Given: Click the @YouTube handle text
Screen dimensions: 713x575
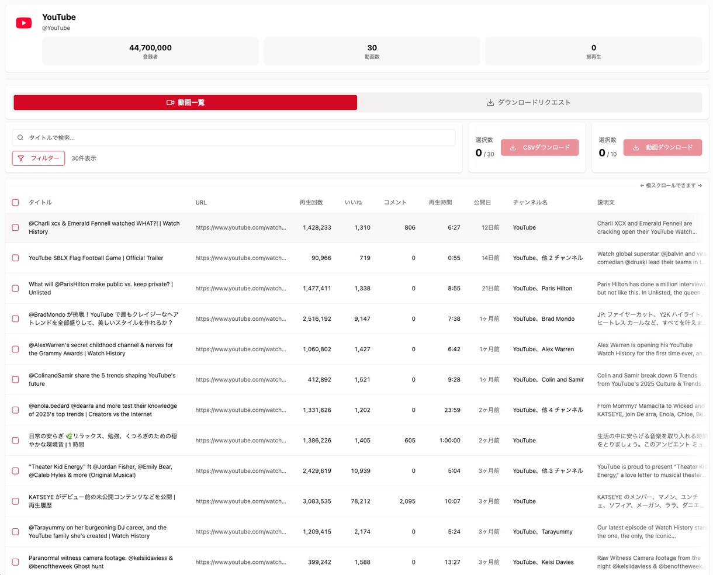Looking at the screenshot, I should click(56, 28).
